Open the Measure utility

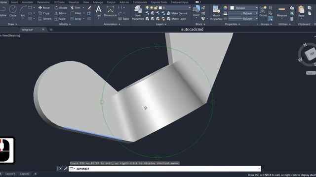(x=281, y=12)
